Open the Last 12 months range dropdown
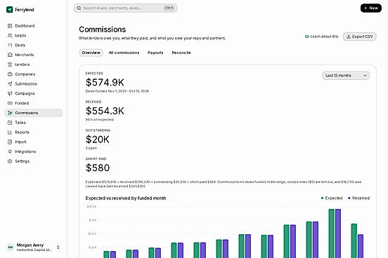The height and width of the screenshot is (258, 388). click(x=346, y=76)
